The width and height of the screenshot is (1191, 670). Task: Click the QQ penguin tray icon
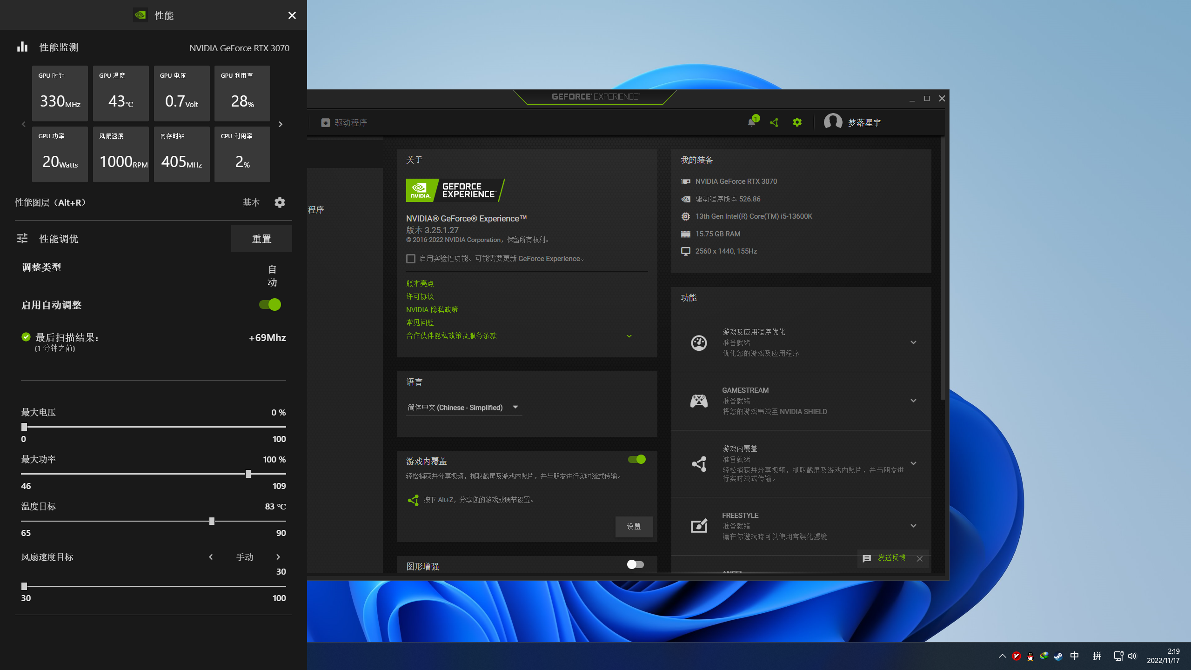point(1030,656)
